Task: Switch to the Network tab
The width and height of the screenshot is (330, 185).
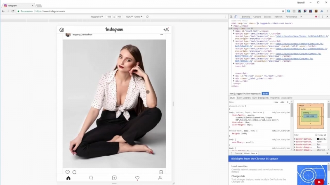Action: [x=278, y=16]
